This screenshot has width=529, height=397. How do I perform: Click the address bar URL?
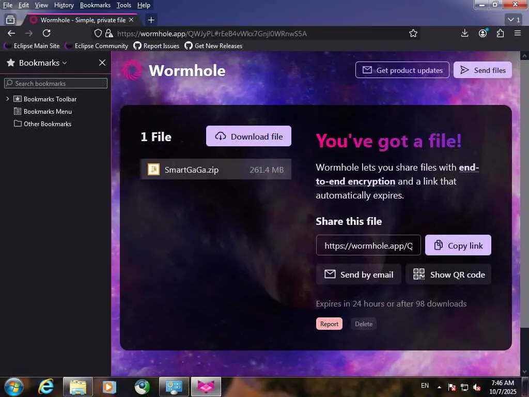[x=212, y=34]
